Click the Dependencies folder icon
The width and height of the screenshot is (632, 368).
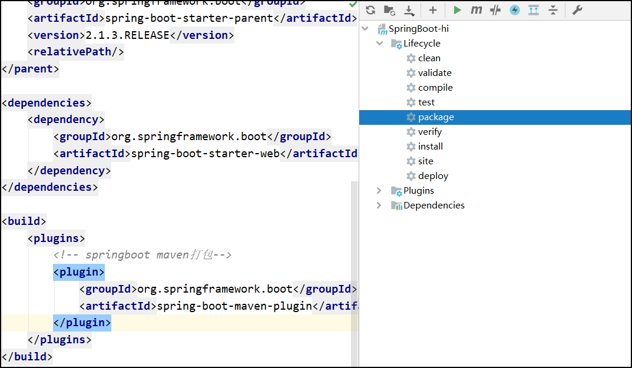(x=396, y=205)
